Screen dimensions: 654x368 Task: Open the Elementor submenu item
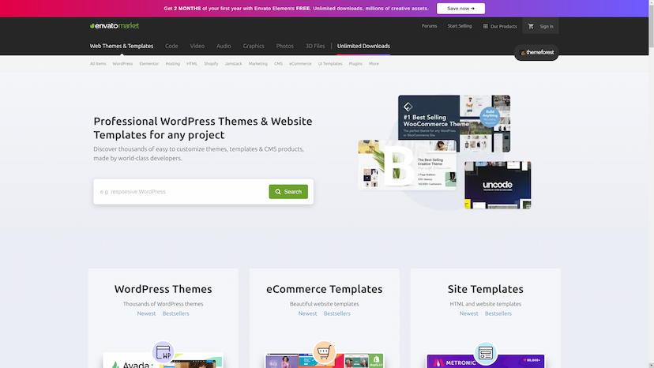(x=149, y=64)
